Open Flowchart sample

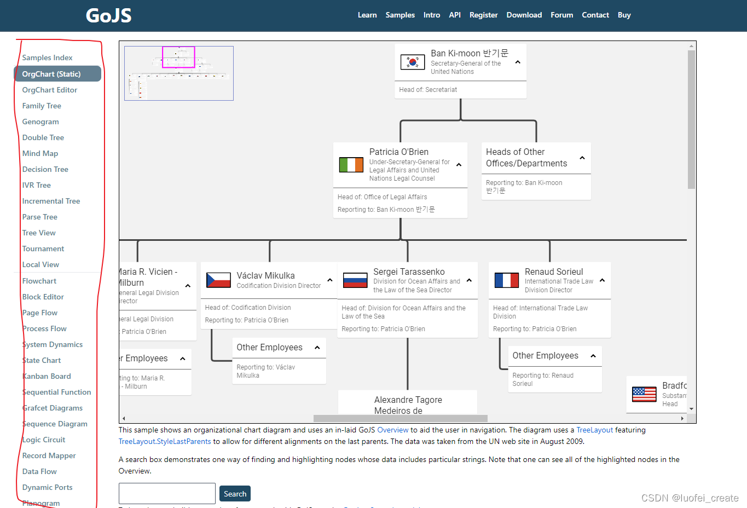coord(39,281)
